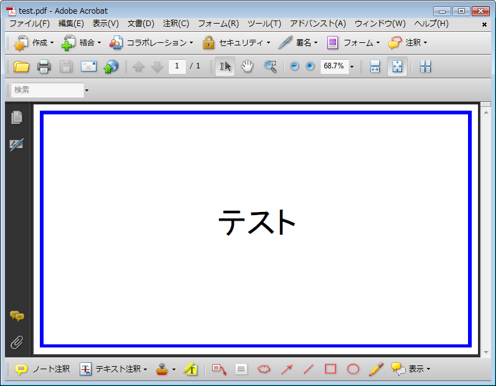Click the 68.7% zoom value field
The width and height of the screenshot is (496, 386).
pyautogui.click(x=334, y=67)
